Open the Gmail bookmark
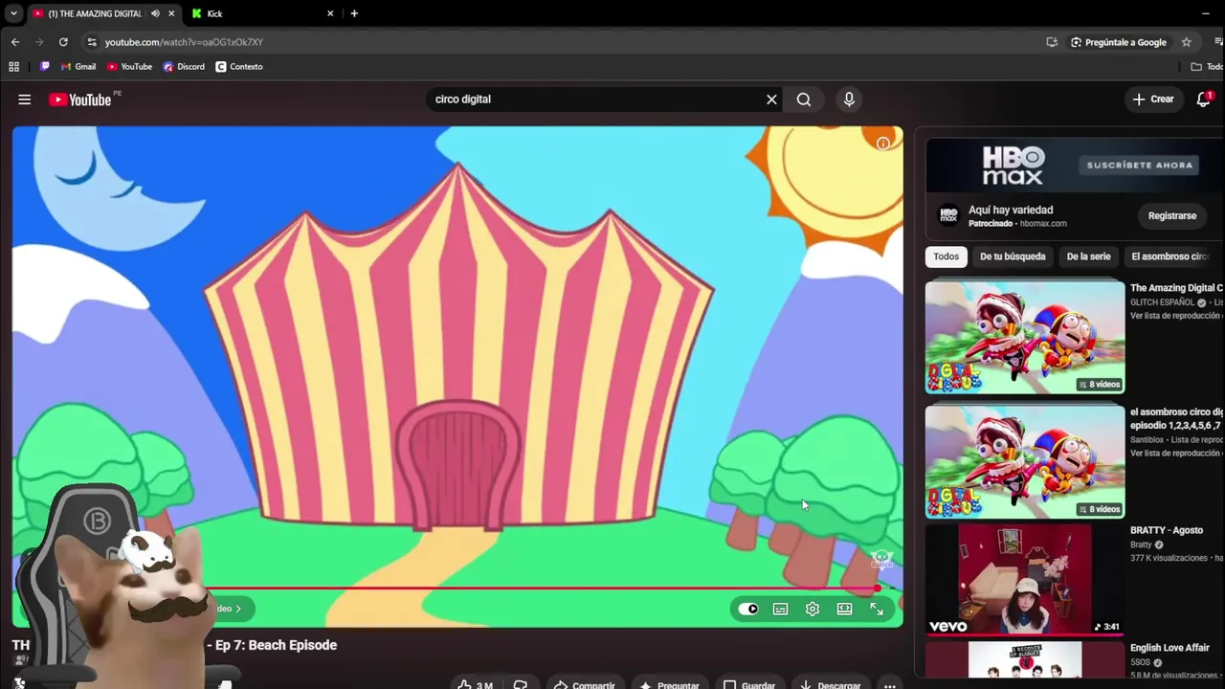 [78, 67]
